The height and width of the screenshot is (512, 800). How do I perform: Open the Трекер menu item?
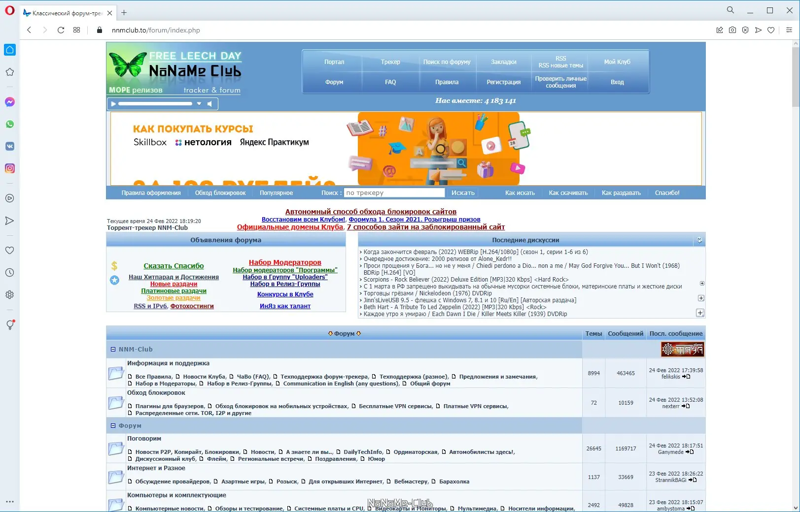[x=390, y=62]
